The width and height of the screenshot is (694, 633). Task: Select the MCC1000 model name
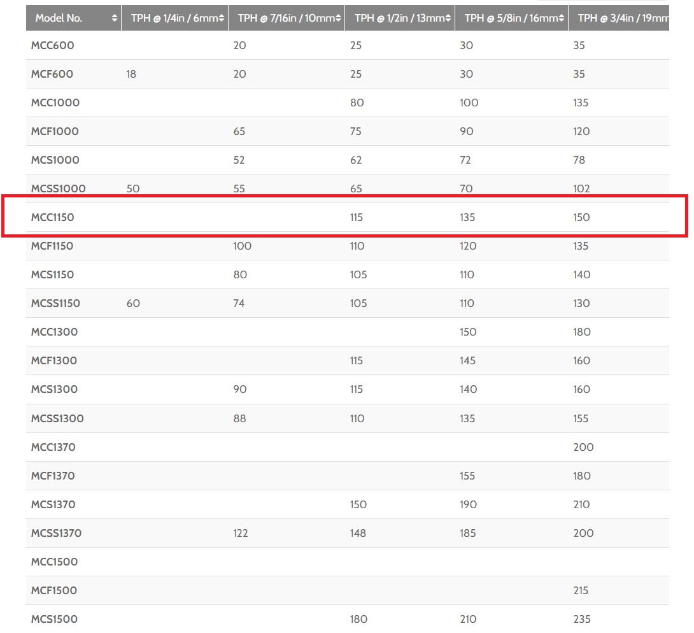pyautogui.click(x=55, y=103)
